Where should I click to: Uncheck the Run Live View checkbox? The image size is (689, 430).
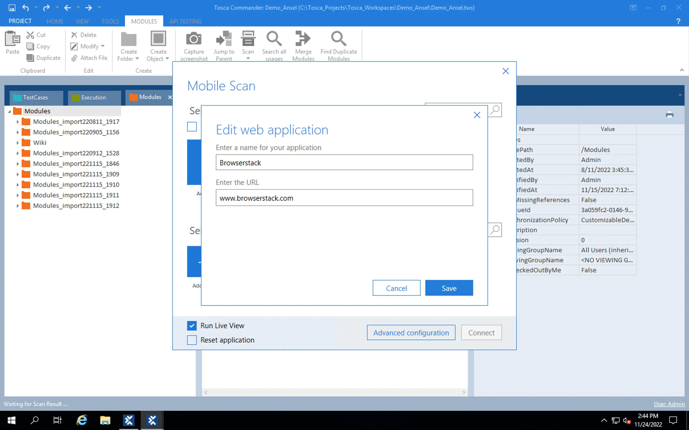[192, 326]
